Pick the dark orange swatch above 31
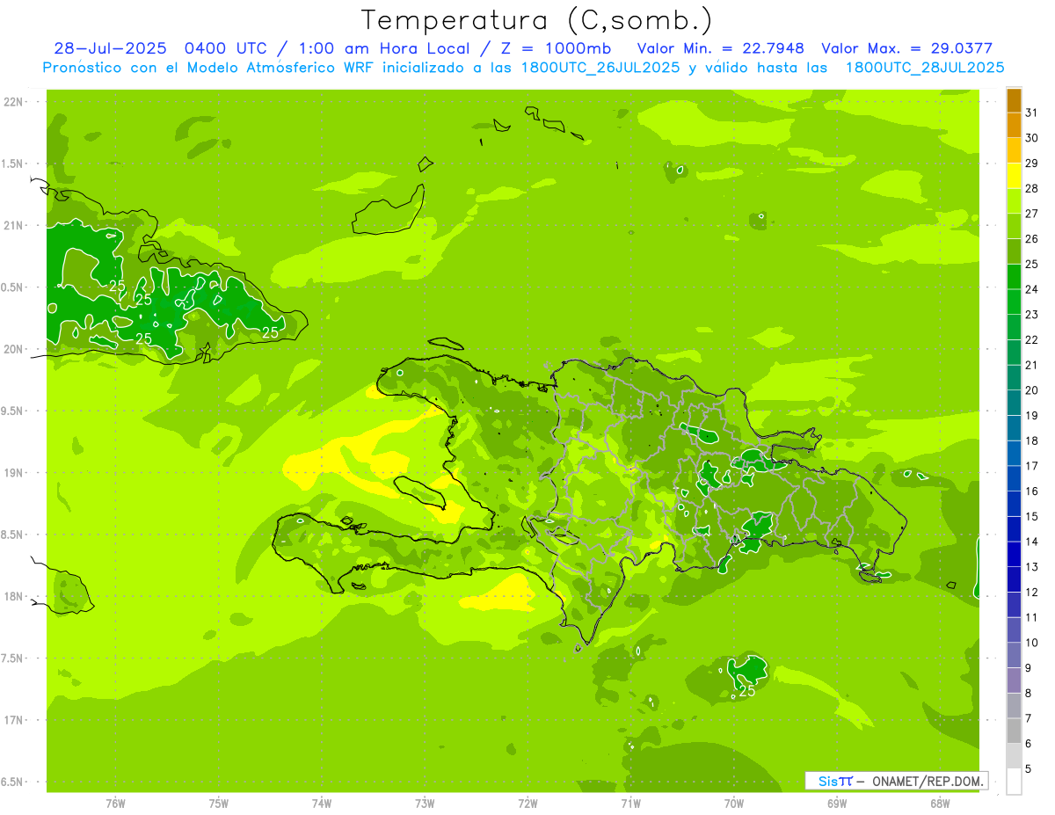1055x815 pixels. coord(1014,100)
